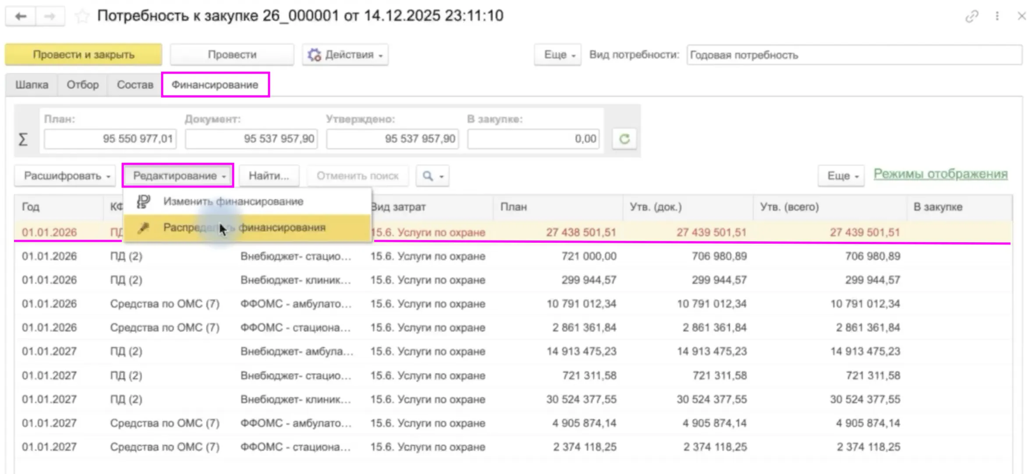This screenshot has width=1028, height=474.
Task: Click Отменить поиск button
Action: pos(358,176)
